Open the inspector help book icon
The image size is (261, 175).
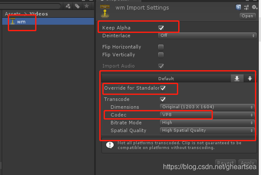(238, 7)
